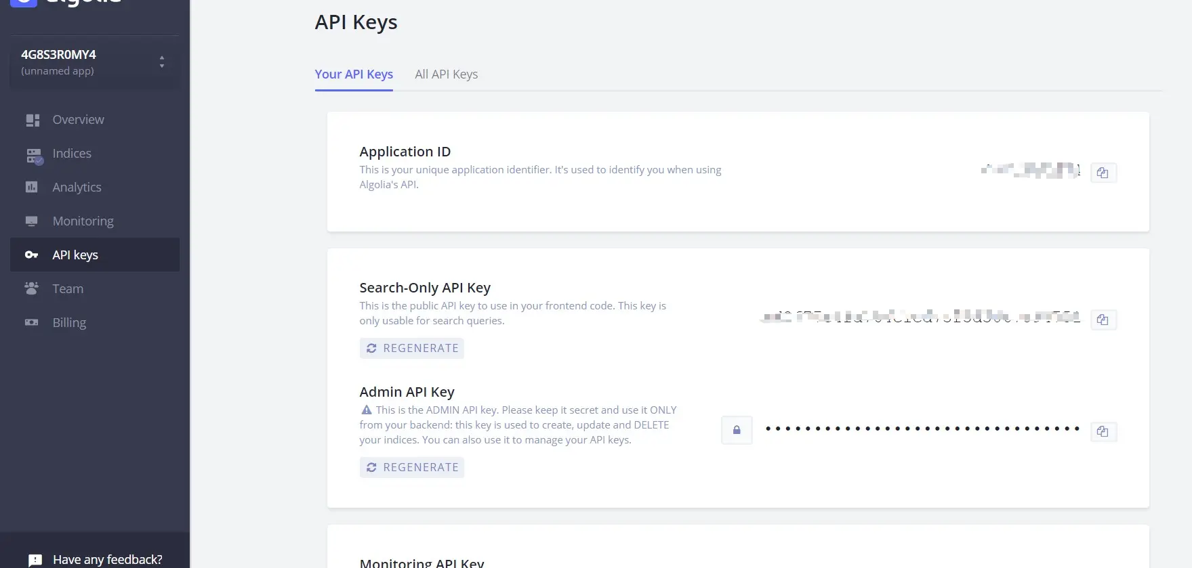Viewport: 1192px width, 568px height.
Task: Regenerate the Admin API Key
Action: [x=412, y=467]
